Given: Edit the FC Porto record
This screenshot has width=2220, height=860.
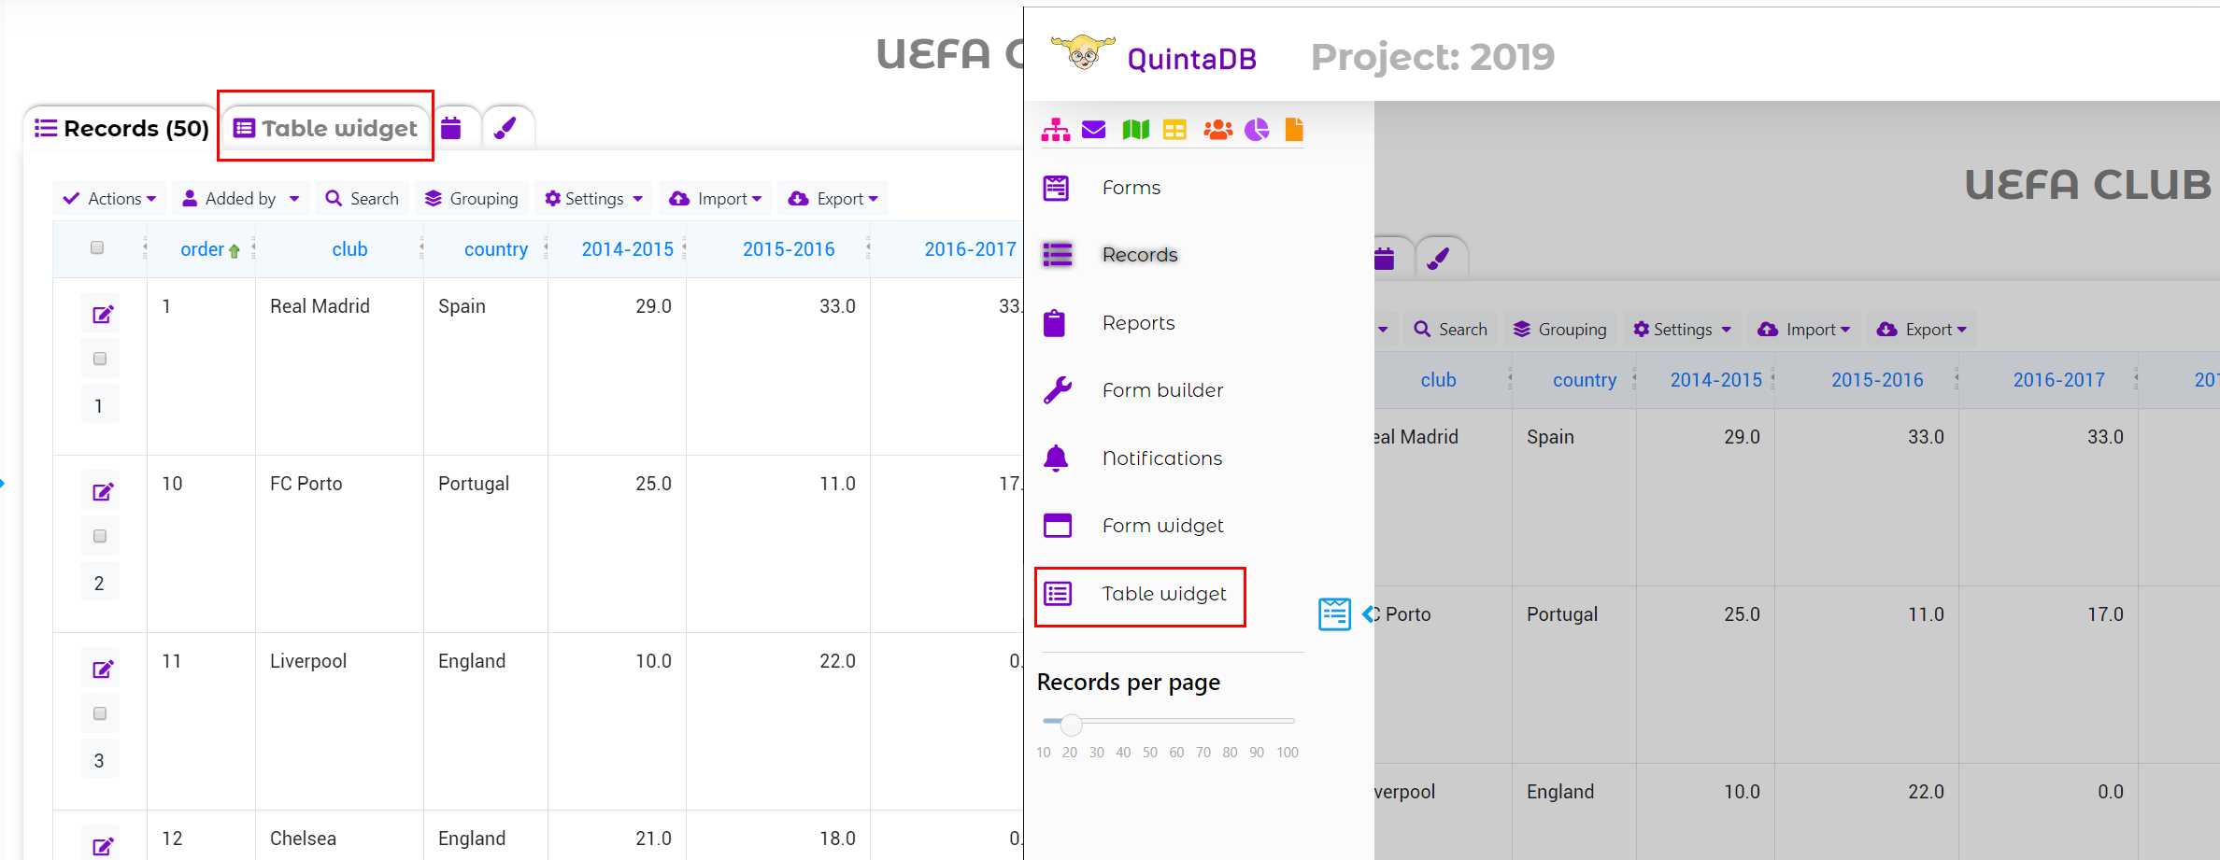Looking at the screenshot, I should tap(103, 492).
